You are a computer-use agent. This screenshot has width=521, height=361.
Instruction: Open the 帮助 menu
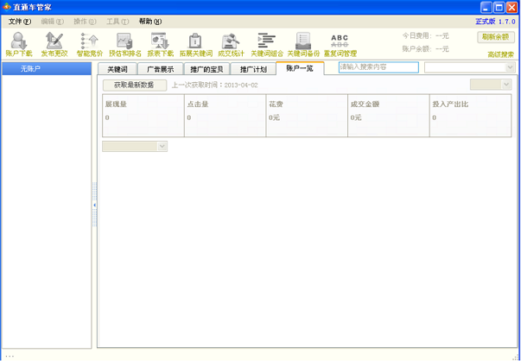[x=150, y=22]
